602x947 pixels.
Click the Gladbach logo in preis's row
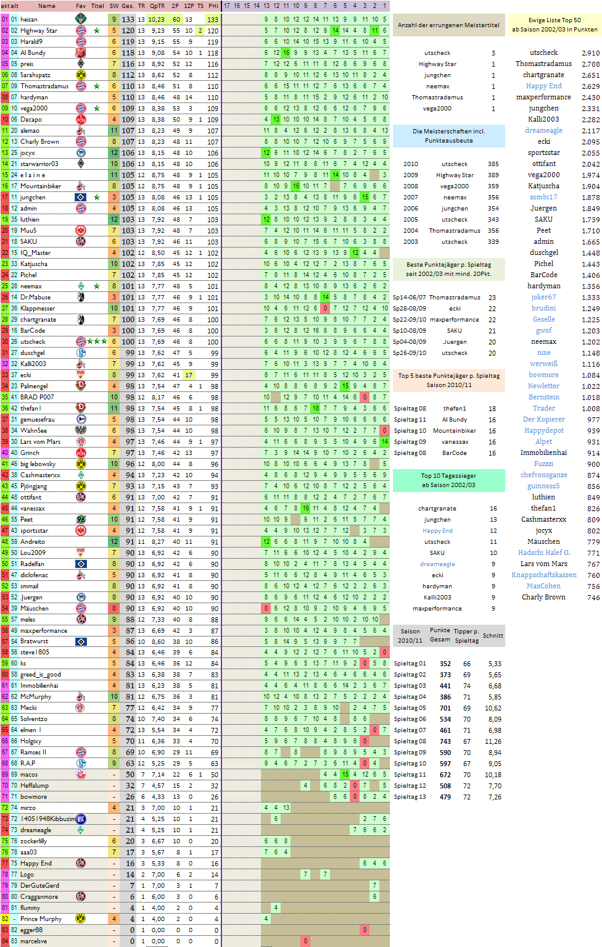80,64
